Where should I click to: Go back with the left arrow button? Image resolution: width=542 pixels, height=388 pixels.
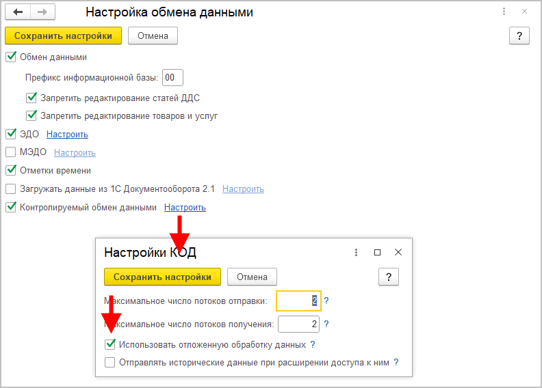click(18, 12)
